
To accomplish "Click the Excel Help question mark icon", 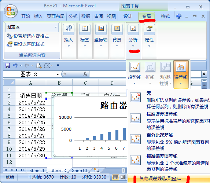I will coord(179,16).
